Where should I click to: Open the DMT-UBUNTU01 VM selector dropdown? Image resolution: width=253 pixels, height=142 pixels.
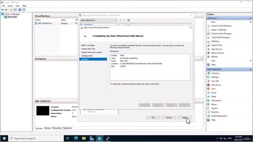(x=98, y=21)
